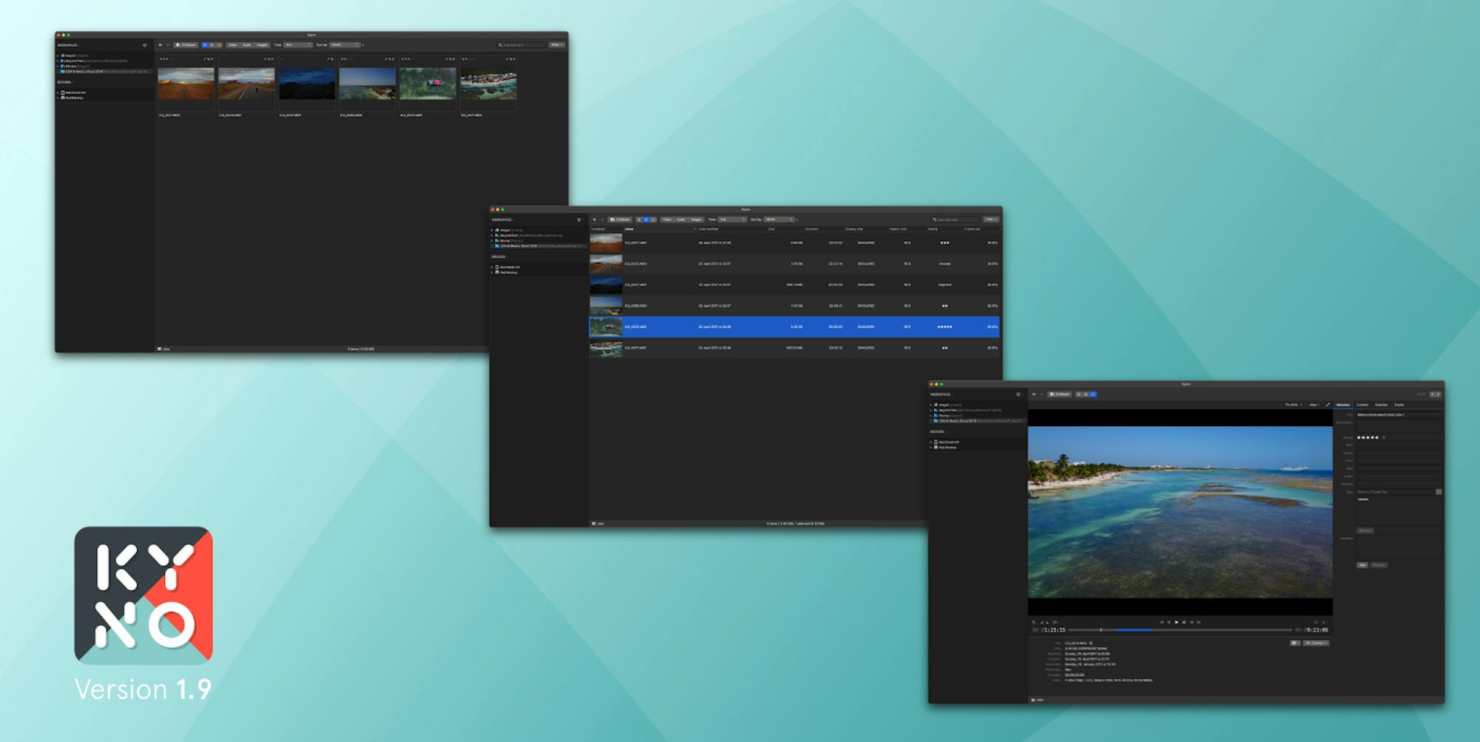Select the desert road thumbnail in the grid window
The height and width of the screenshot is (742, 1480).
[x=246, y=84]
